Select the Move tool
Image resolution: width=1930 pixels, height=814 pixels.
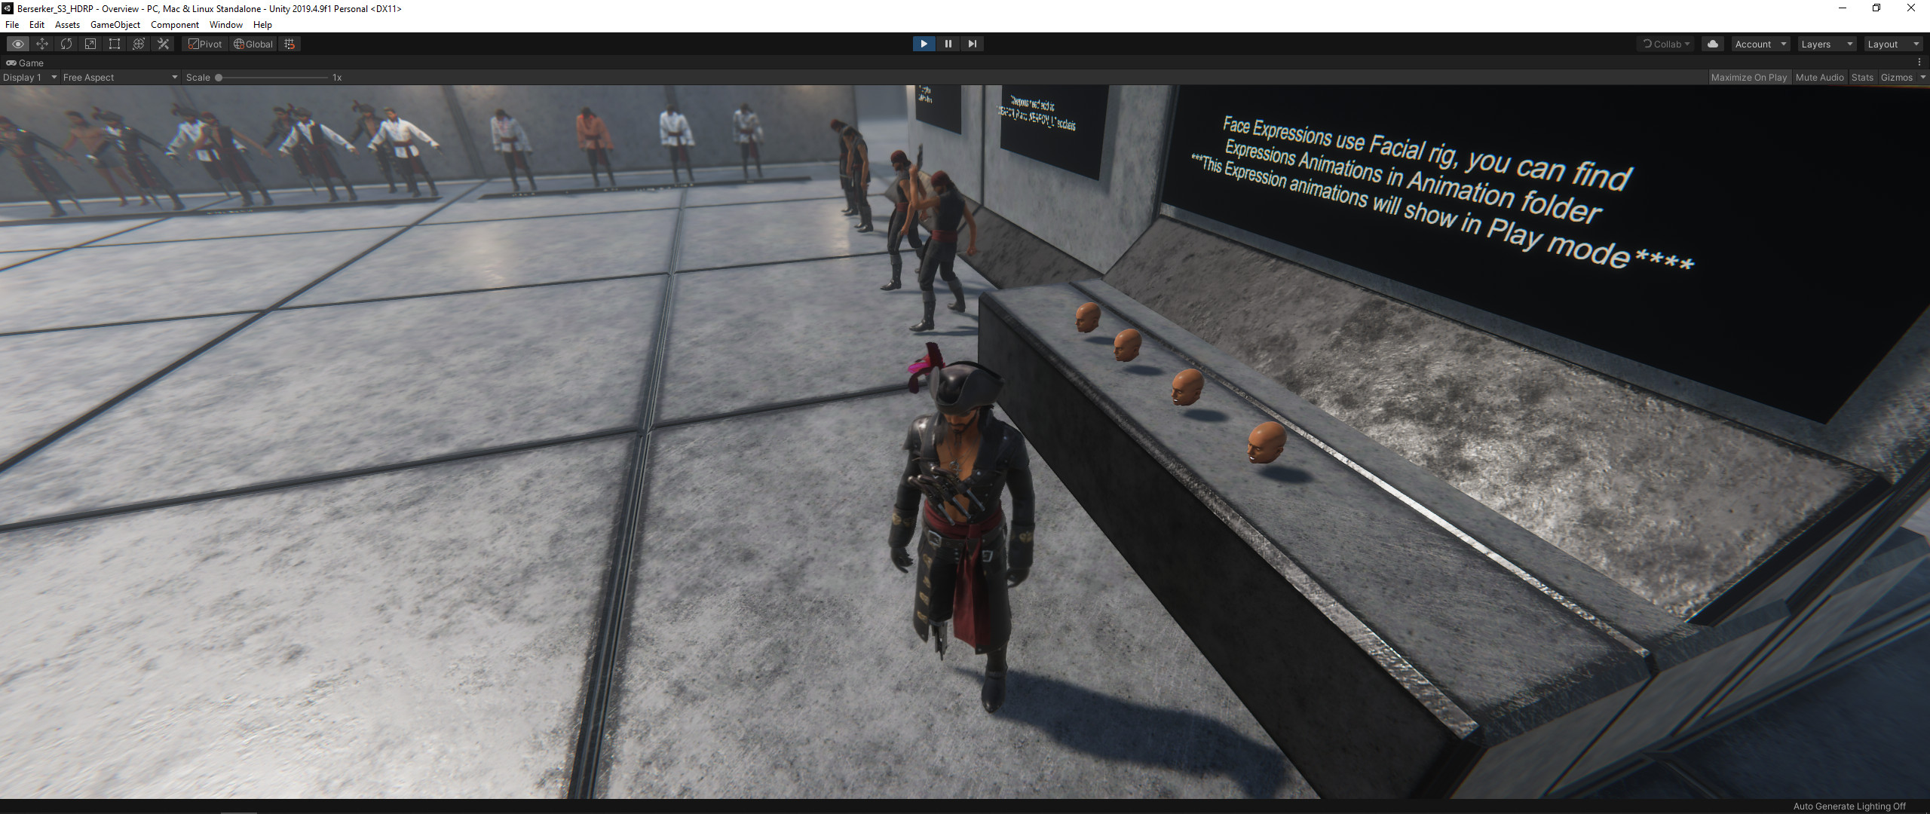pyautogui.click(x=42, y=44)
